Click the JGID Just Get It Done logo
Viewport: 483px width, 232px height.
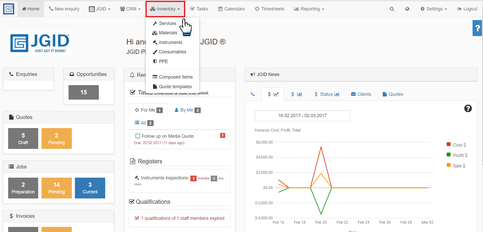point(40,43)
